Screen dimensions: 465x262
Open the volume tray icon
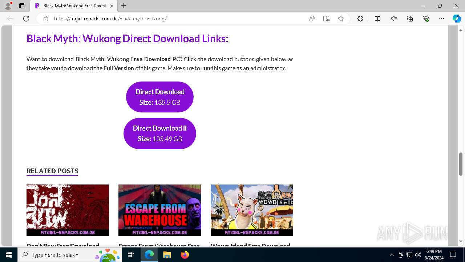click(x=418, y=255)
